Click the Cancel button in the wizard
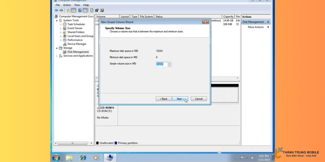The height and width of the screenshot is (162, 325). (x=199, y=99)
